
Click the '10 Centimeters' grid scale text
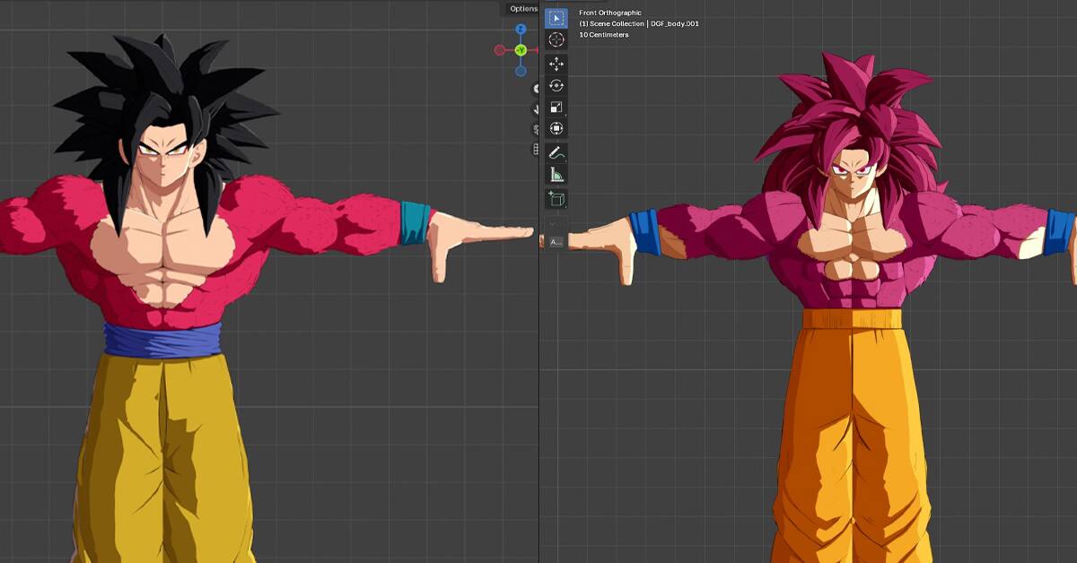coord(604,35)
